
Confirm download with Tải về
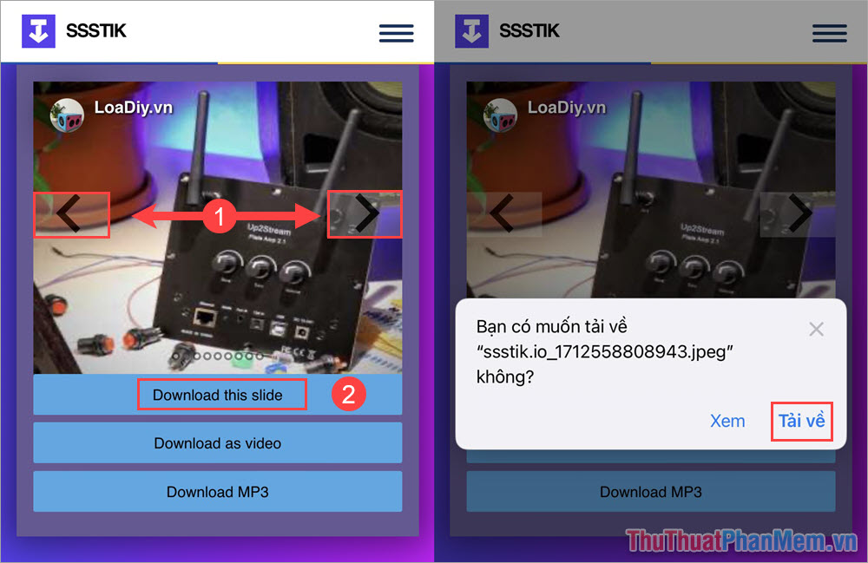(800, 421)
